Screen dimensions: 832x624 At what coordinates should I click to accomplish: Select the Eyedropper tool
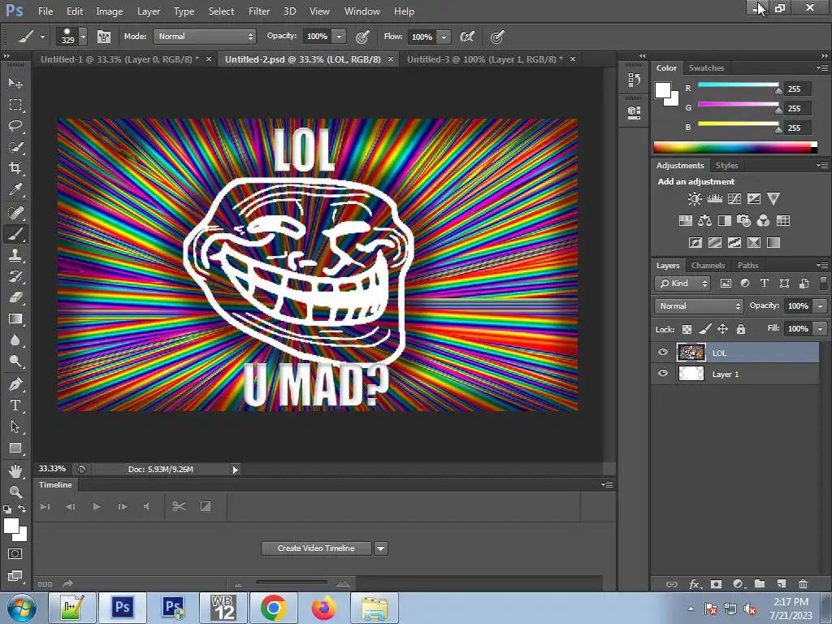click(x=15, y=190)
